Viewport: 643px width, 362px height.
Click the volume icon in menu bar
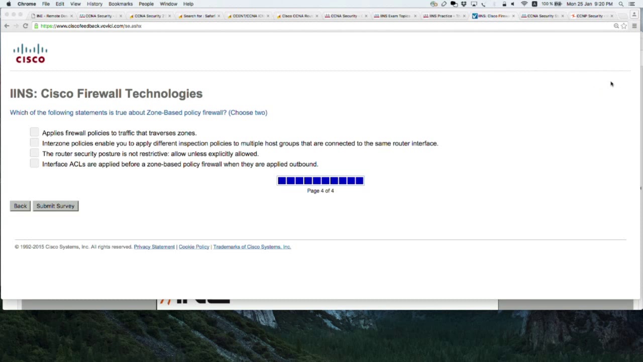point(512,4)
